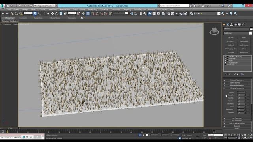The image size is (253, 142).
Task: Open the Workspace: Default dropdown
Action: coord(44,6)
